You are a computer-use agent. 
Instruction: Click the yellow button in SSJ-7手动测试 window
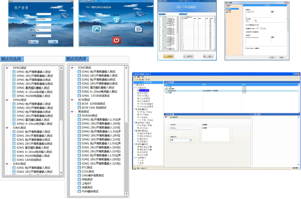click(x=169, y=56)
